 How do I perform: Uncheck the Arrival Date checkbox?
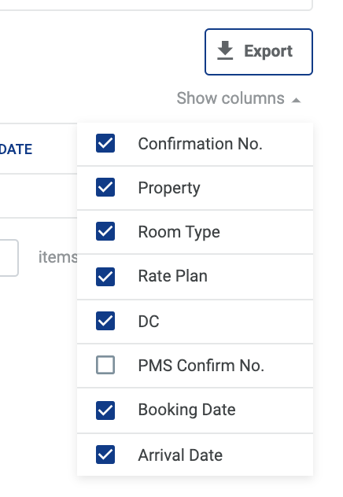pos(105,455)
